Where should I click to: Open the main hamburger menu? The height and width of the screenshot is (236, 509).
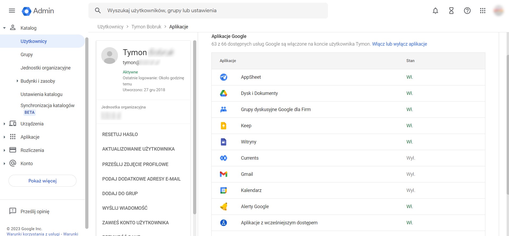pos(12,11)
